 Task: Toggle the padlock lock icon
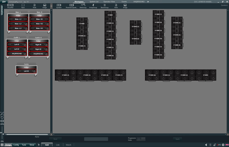pyautogui.click(x=214, y=145)
